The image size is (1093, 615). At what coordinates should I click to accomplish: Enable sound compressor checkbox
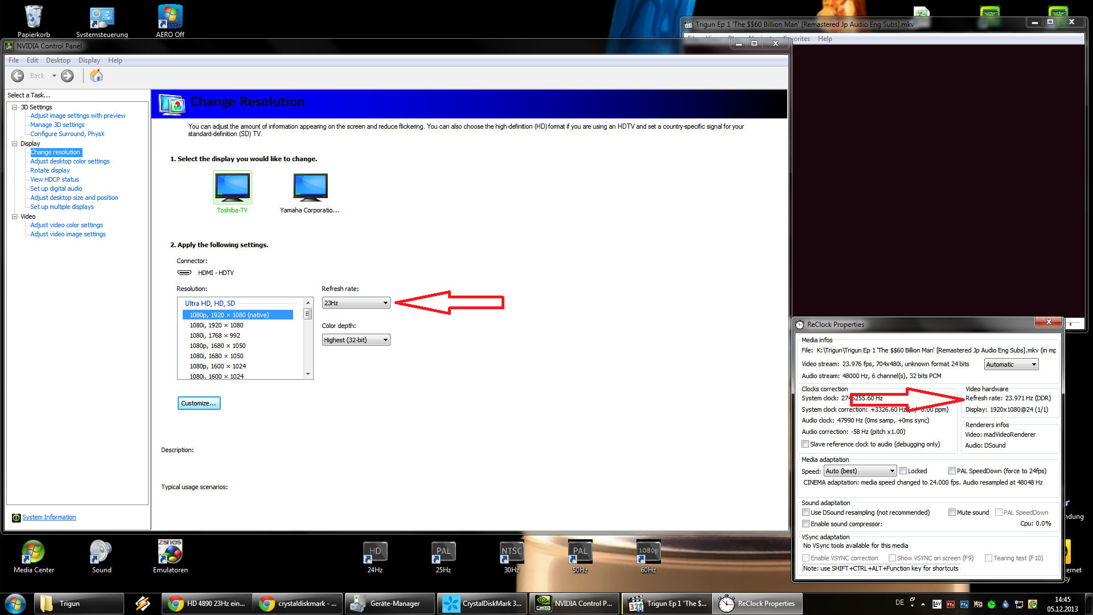point(806,524)
